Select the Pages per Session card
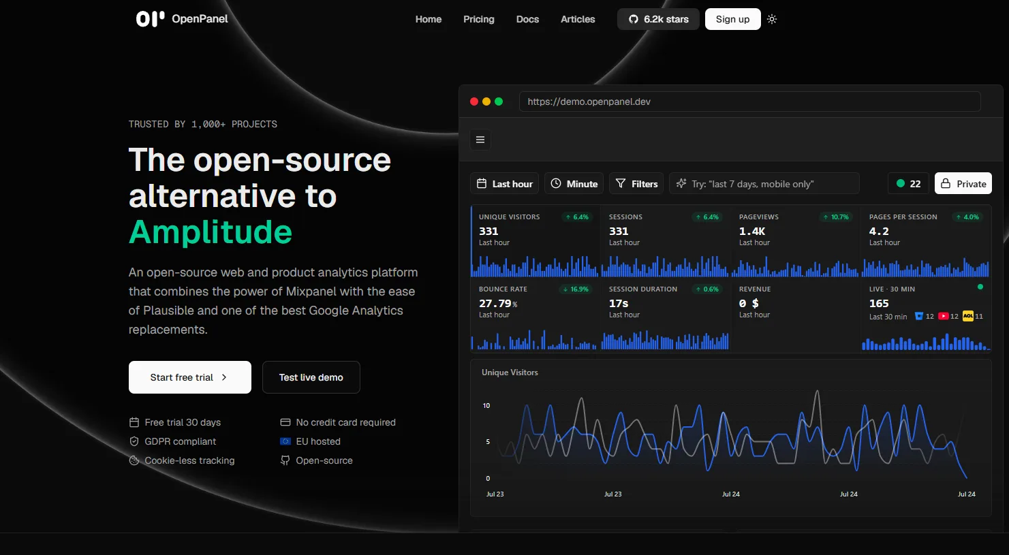This screenshot has height=555, width=1009. 926,242
